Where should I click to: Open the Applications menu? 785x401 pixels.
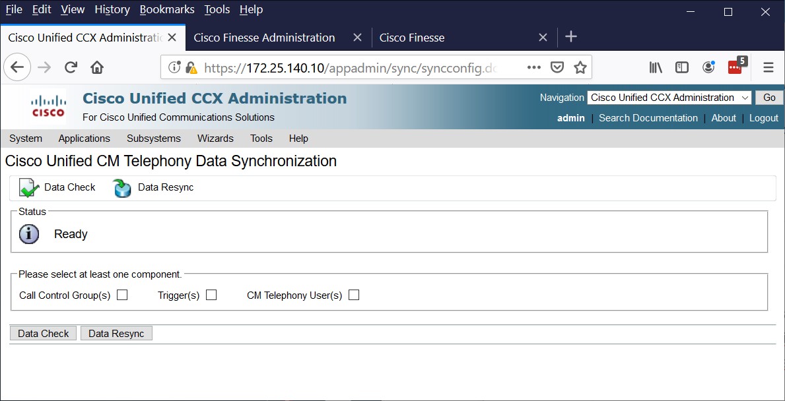tap(84, 139)
